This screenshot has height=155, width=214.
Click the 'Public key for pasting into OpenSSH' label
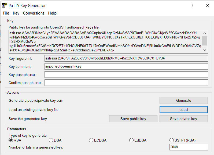tap(54, 27)
